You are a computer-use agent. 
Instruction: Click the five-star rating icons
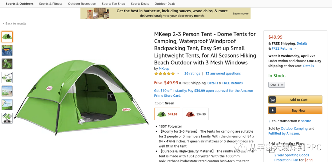coord(164,73)
